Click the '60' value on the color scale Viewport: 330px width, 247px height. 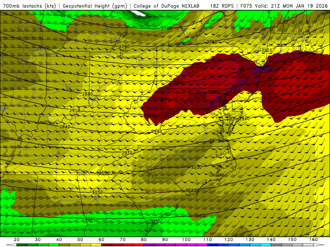coord(101,240)
